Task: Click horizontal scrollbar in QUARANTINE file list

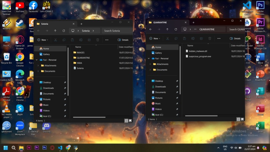Action: (x=201, y=116)
